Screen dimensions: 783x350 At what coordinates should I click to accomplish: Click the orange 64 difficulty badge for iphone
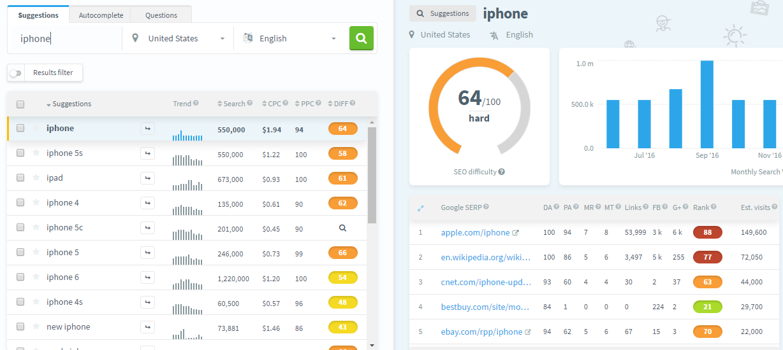point(342,129)
